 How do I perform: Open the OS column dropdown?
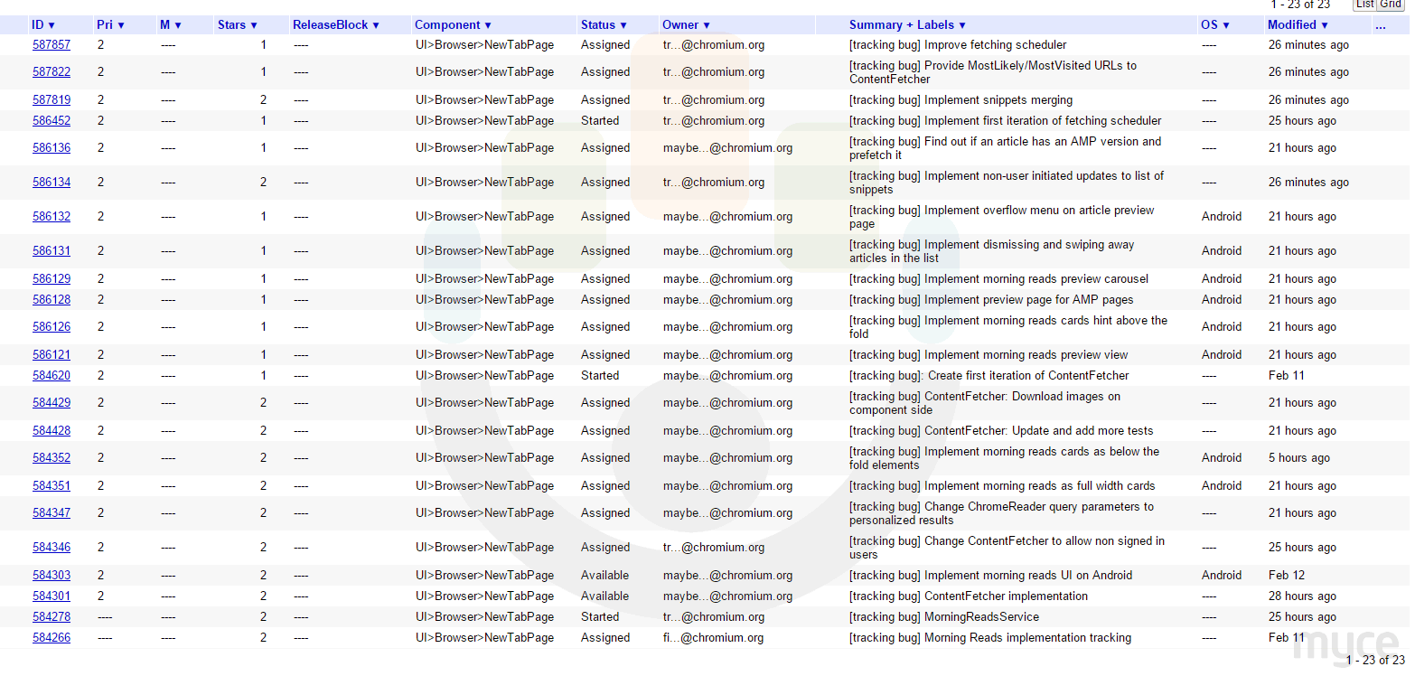click(1215, 25)
